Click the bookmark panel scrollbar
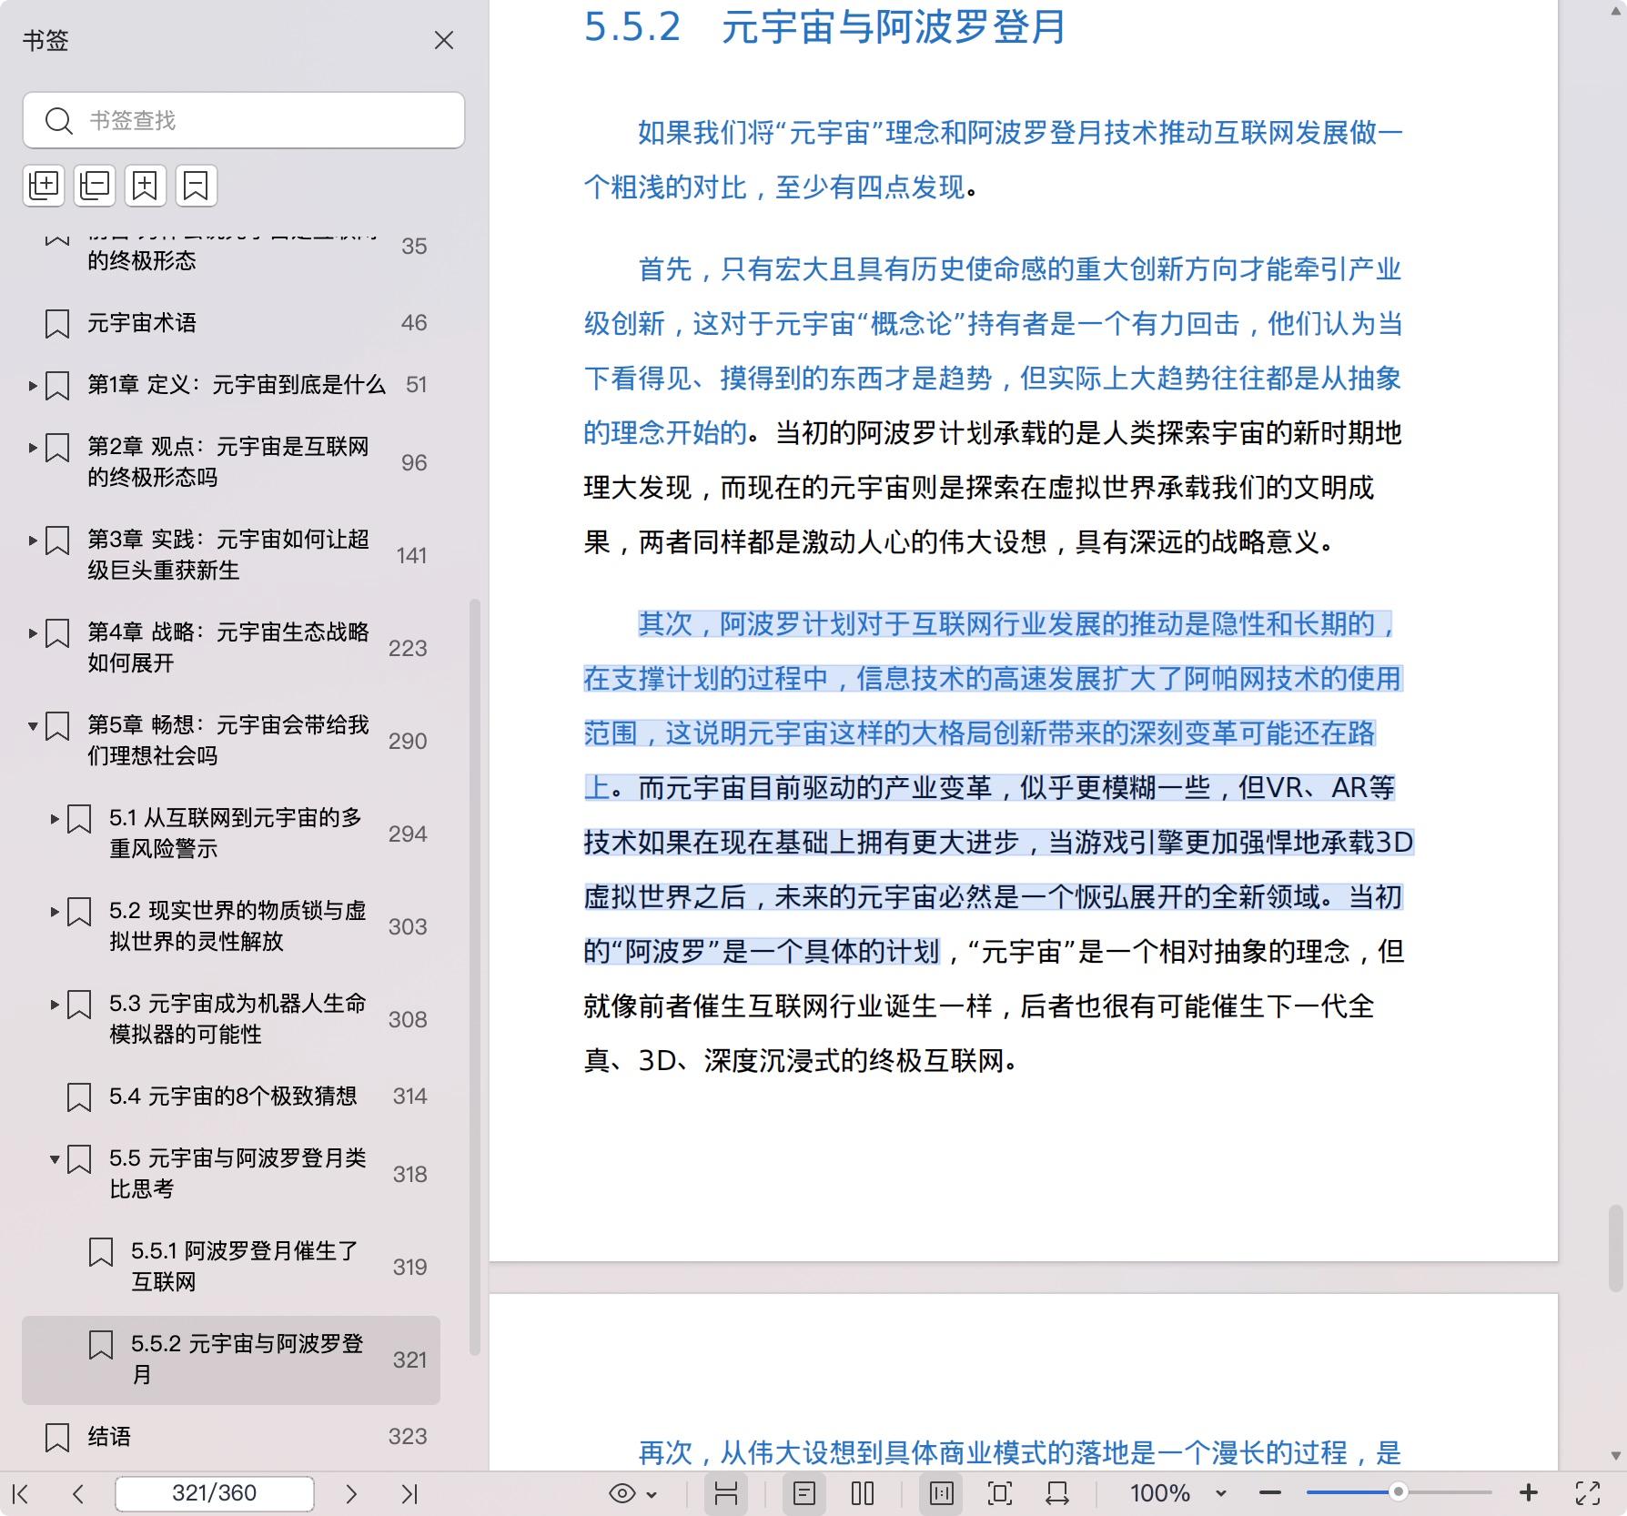This screenshot has height=1516, width=1627. [474, 977]
